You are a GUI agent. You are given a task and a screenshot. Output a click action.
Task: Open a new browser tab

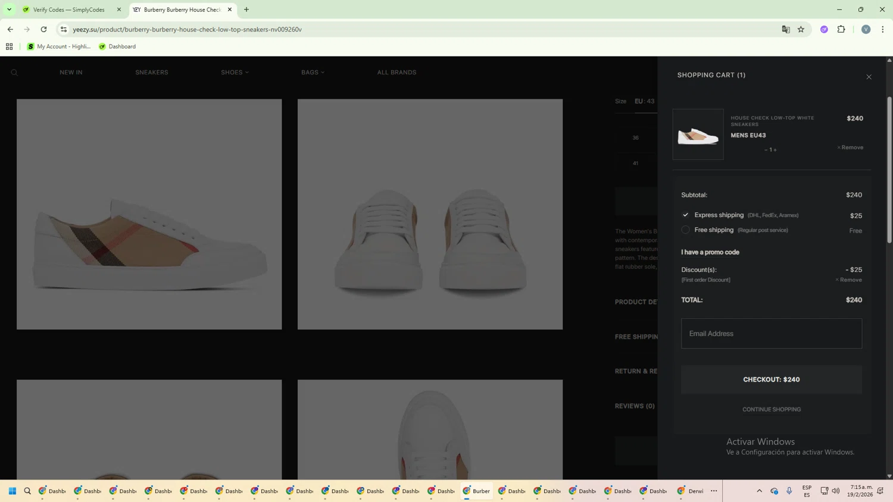pos(246,10)
